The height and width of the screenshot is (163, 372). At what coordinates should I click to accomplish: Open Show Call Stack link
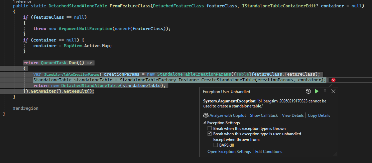(x=264, y=115)
